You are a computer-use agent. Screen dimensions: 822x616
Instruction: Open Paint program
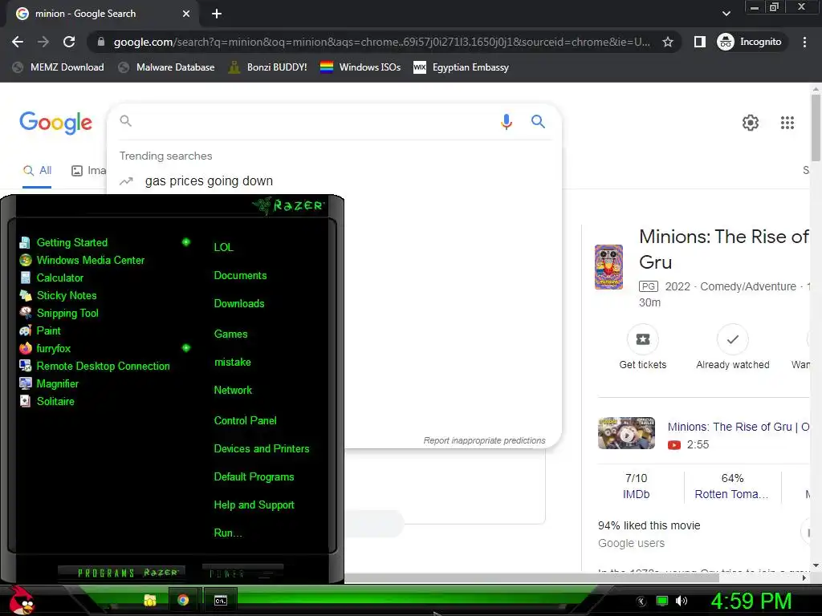pyautogui.click(x=40, y=330)
